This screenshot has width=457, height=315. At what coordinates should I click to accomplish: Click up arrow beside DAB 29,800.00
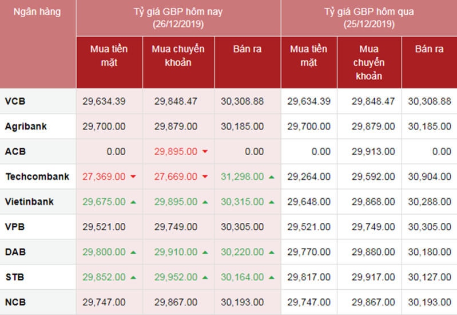[x=133, y=252]
